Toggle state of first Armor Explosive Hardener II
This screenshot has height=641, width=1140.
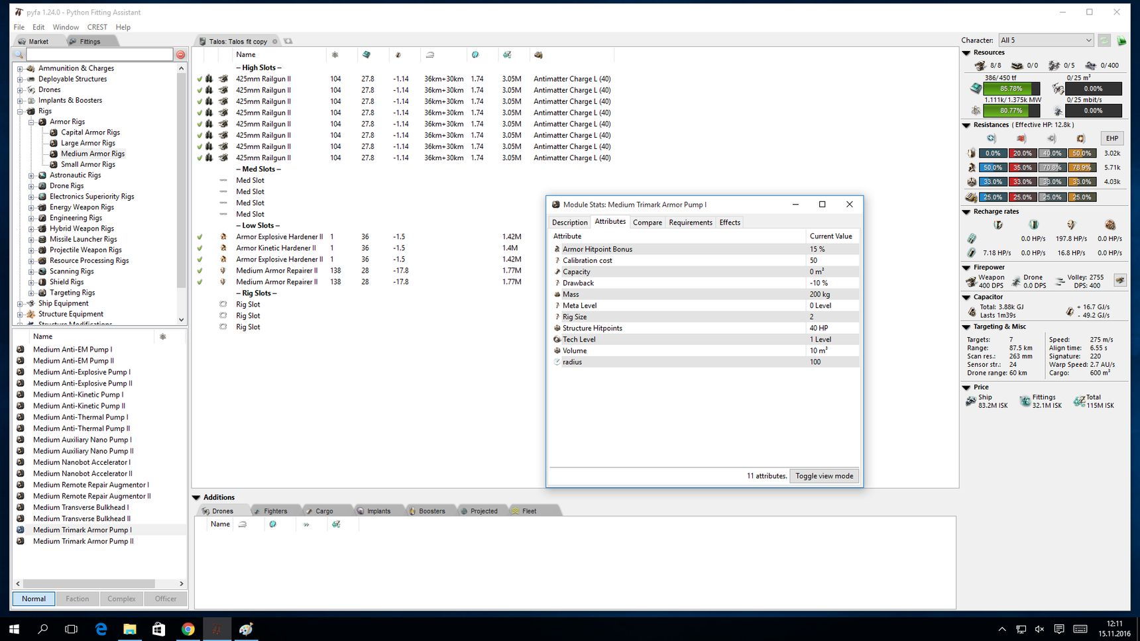(199, 236)
